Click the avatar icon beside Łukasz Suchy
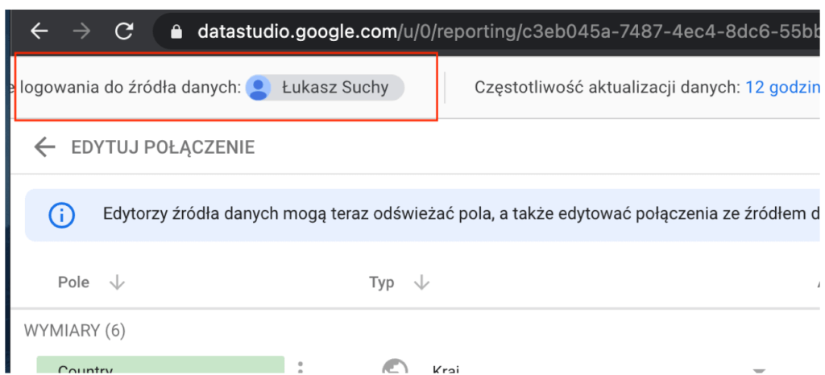825x375 pixels. [x=259, y=87]
